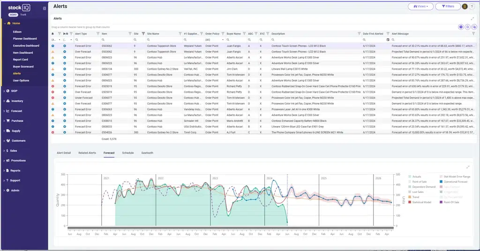This screenshot has height=251, width=480.
Task: Open the Item Dashboard sidebar link
Action: click(x=22, y=52)
